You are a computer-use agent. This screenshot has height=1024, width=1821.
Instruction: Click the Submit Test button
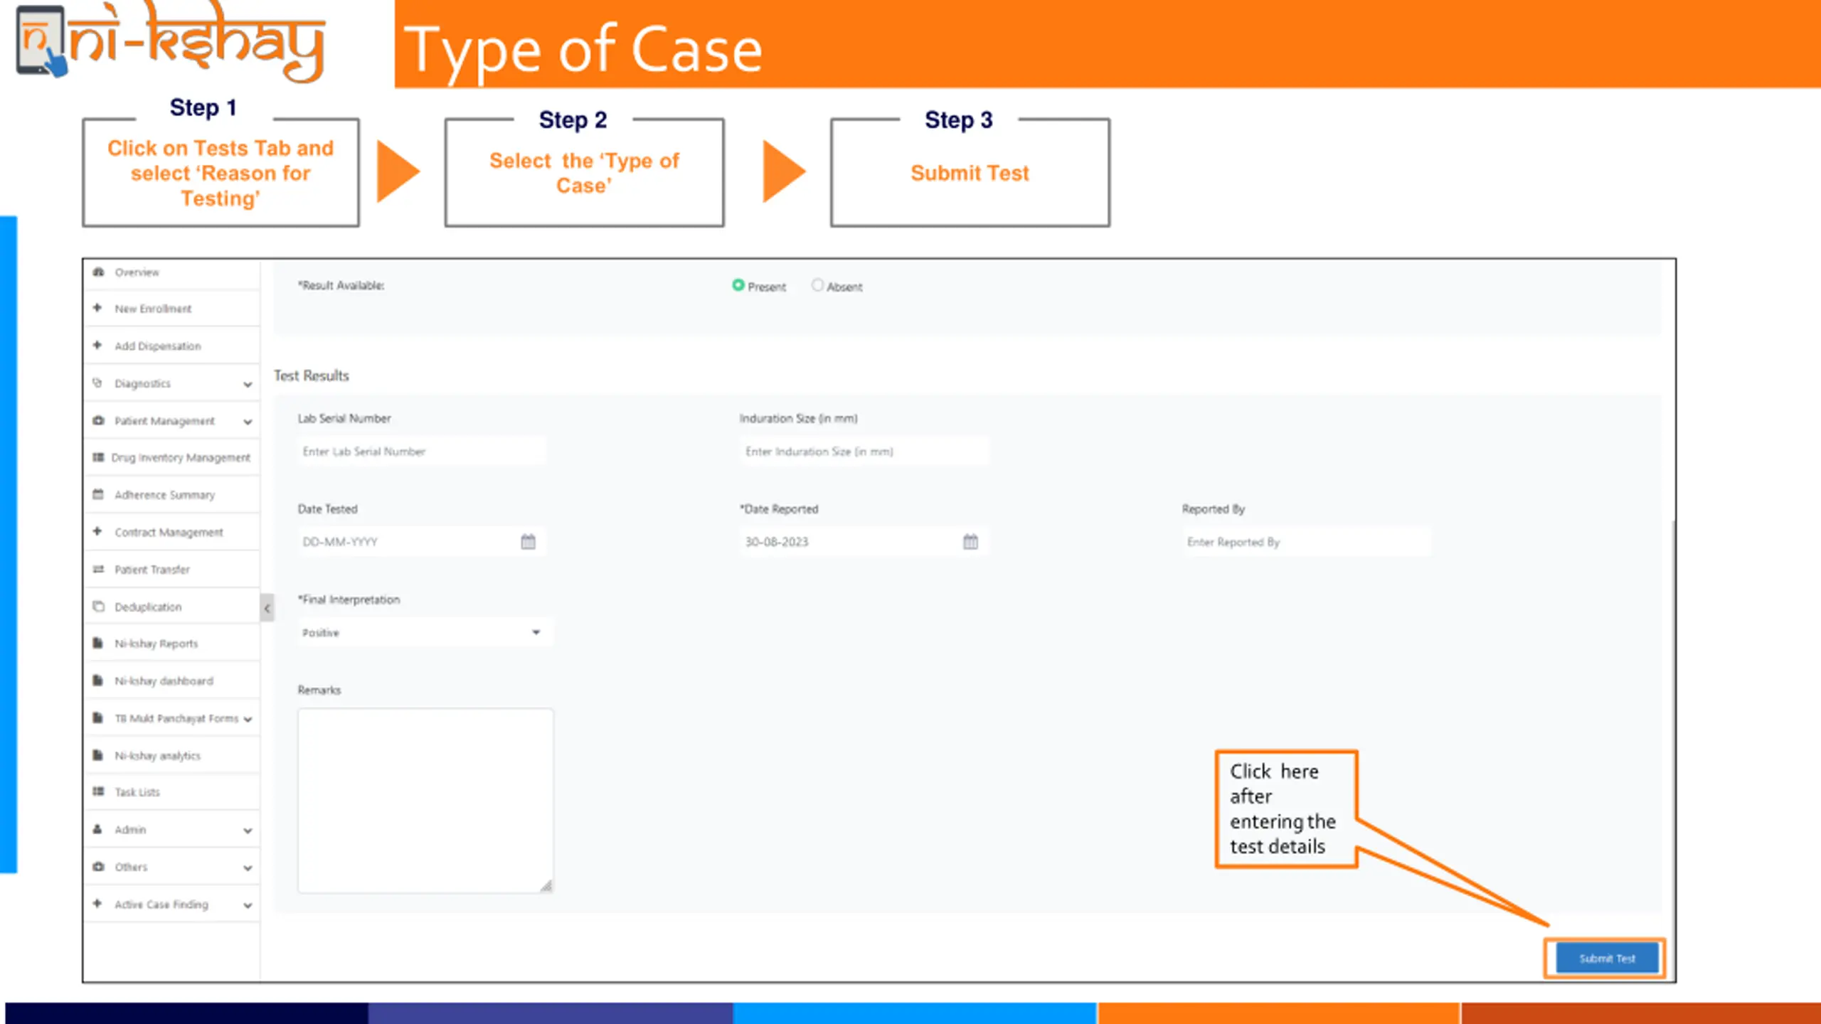(1607, 958)
